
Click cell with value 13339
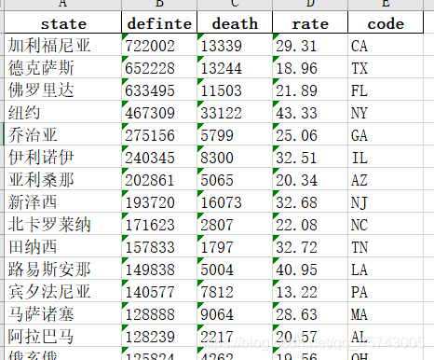[x=235, y=45]
